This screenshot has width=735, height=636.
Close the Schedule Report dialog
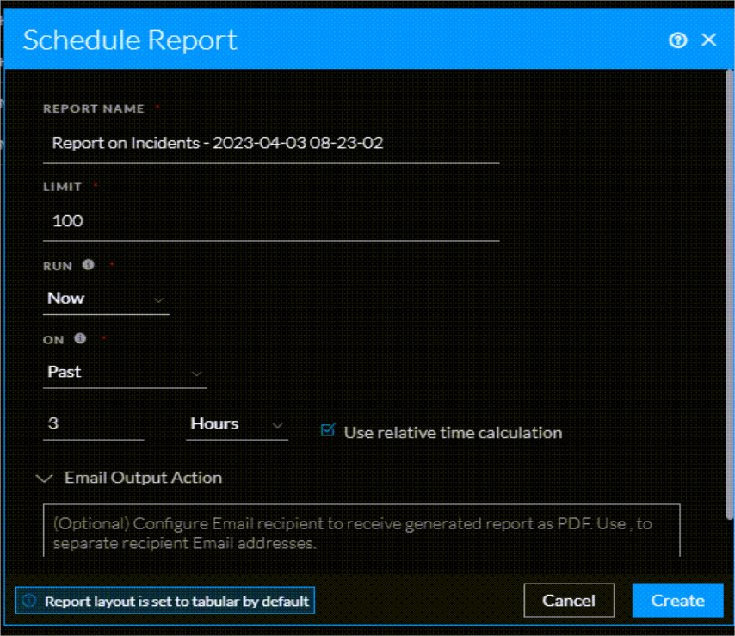point(708,40)
